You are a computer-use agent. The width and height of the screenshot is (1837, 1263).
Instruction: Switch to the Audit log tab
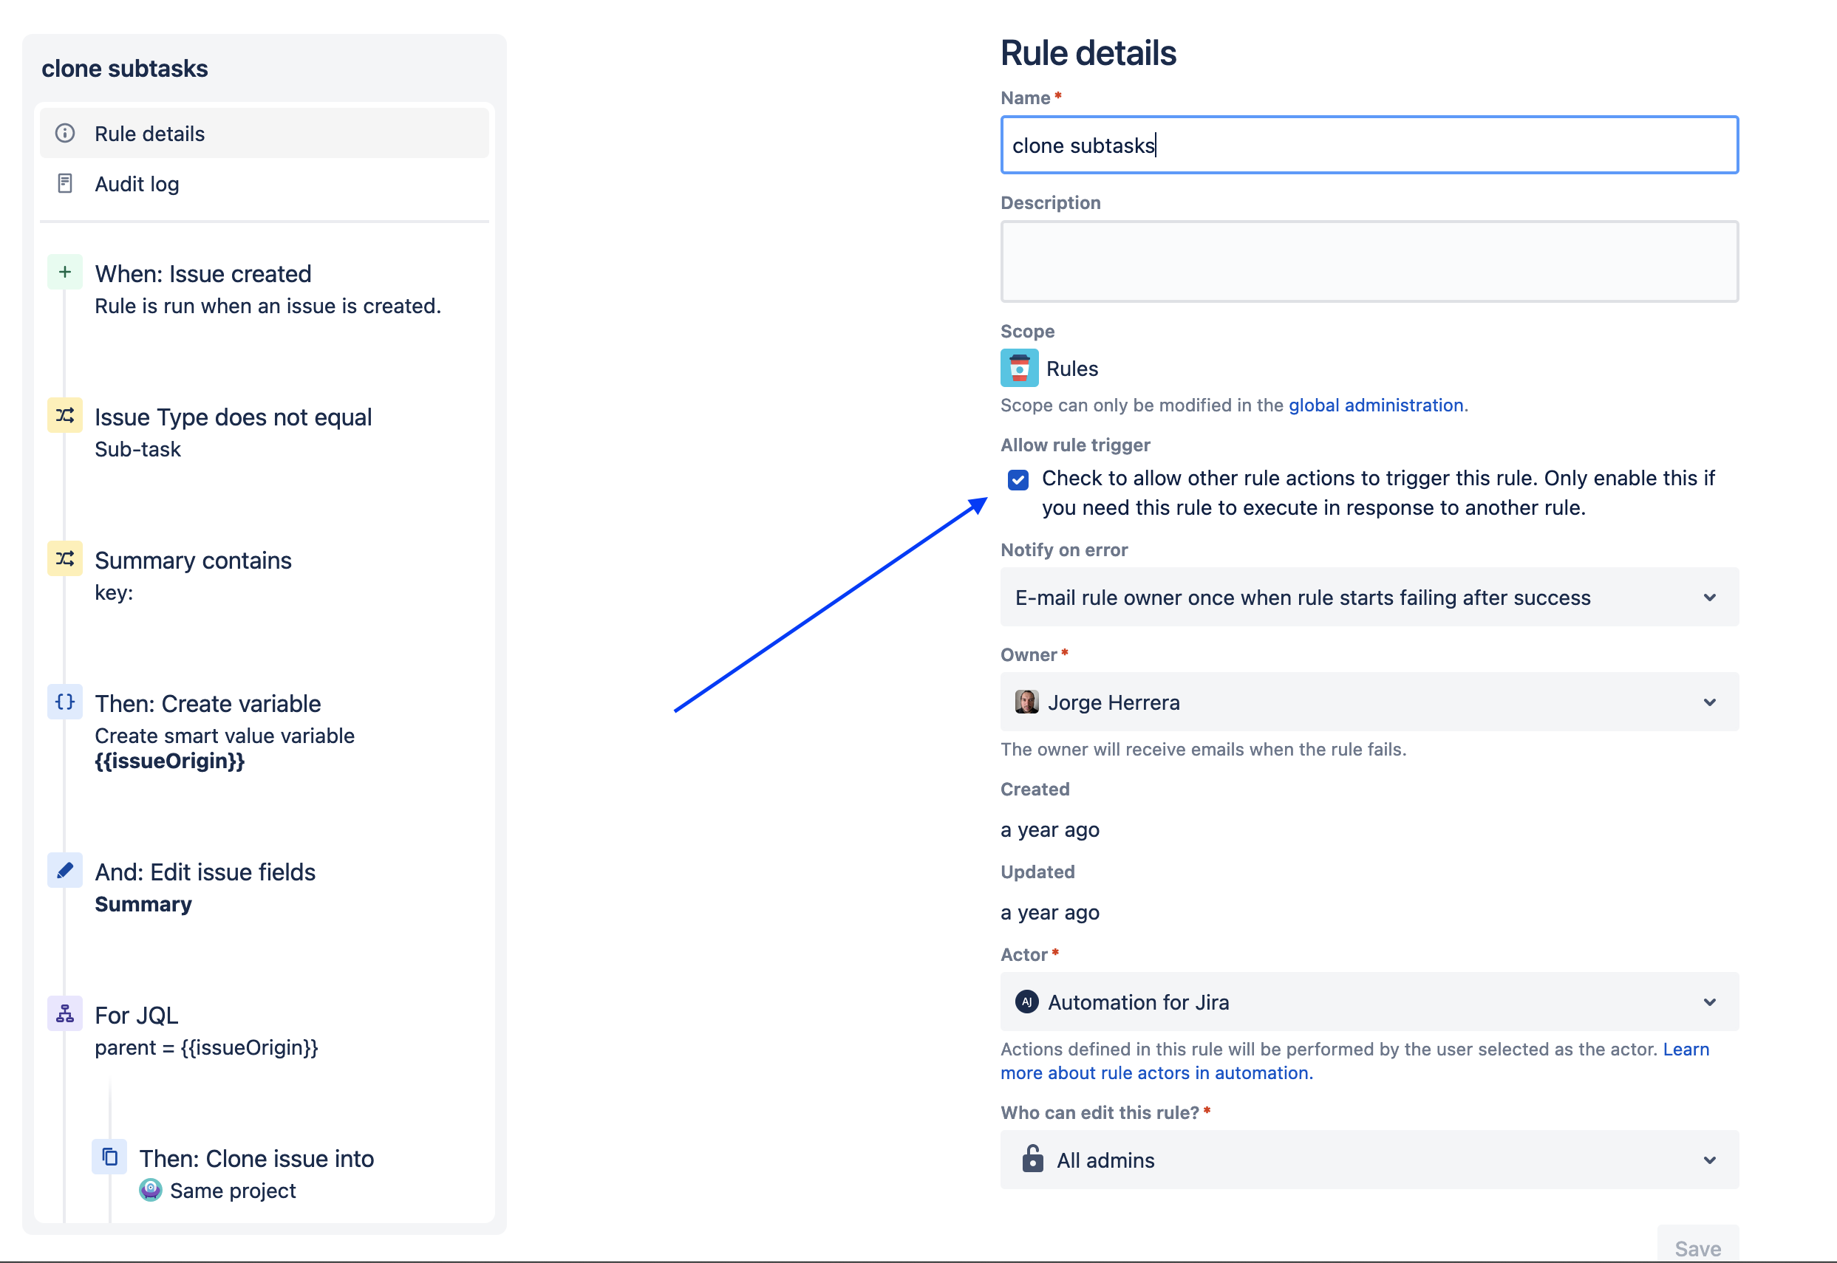click(136, 184)
